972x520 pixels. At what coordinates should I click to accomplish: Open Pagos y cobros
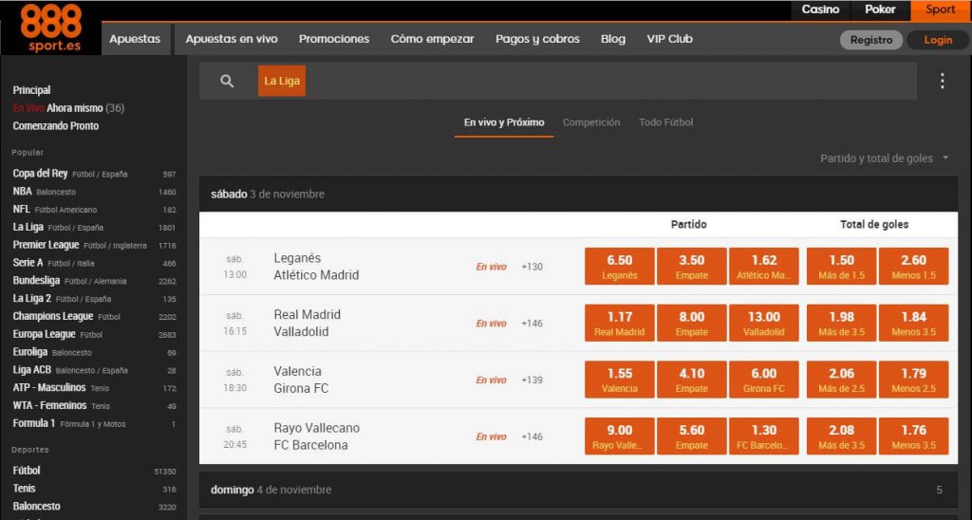click(x=537, y=38)
